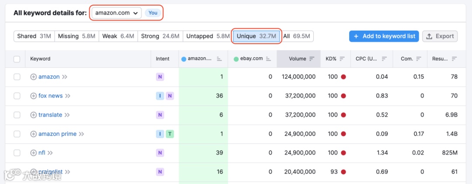Sort by the Volume column icon
The width and height of the screenshot is (472, 184).
[312, 59]
